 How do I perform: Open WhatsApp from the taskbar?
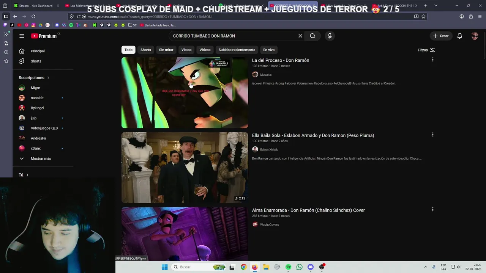(299, 267)
